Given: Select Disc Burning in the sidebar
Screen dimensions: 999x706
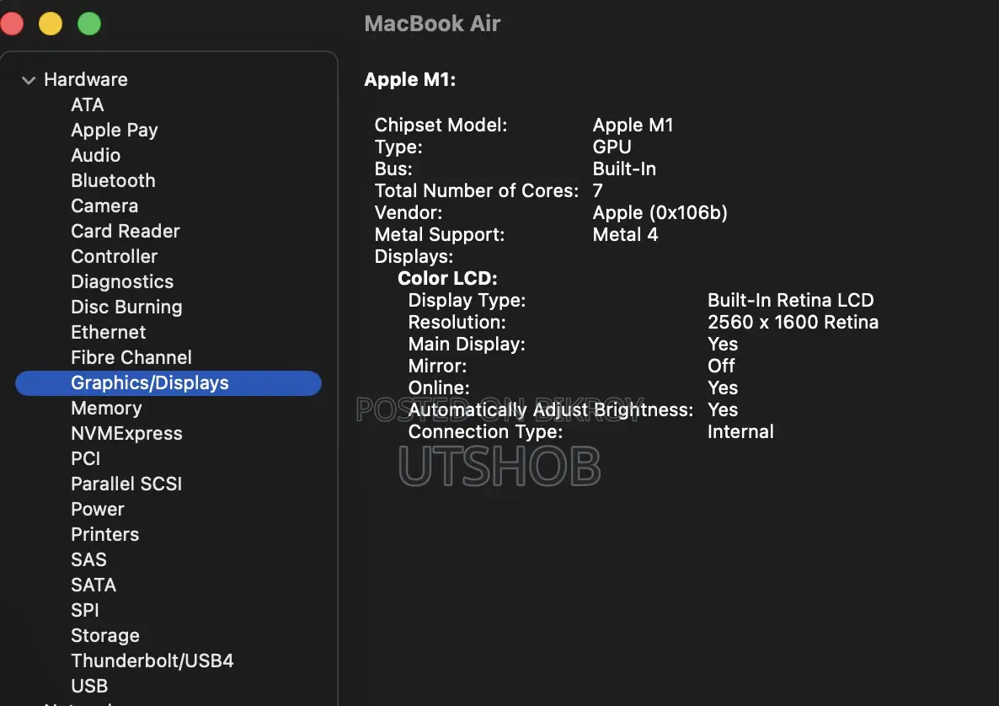Looking at the screenshot, I should click(x=127, y=307).
